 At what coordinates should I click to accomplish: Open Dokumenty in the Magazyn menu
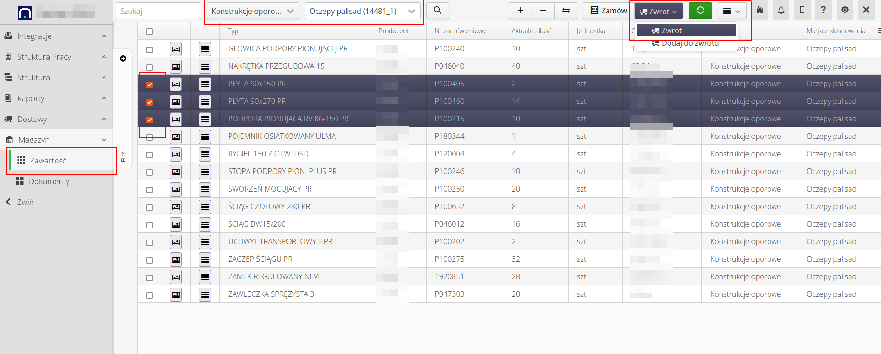pos(49,181)
